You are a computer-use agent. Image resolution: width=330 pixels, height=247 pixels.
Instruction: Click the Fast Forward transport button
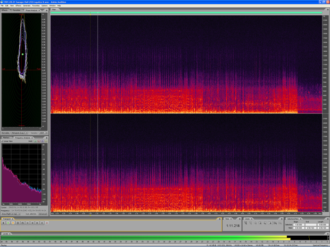pos(37,223)
